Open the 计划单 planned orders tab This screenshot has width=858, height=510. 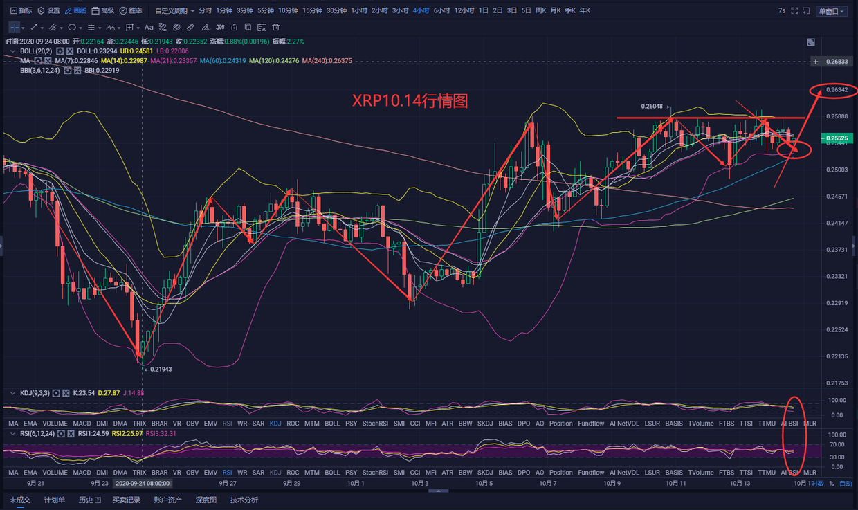(x=55, y=500)
